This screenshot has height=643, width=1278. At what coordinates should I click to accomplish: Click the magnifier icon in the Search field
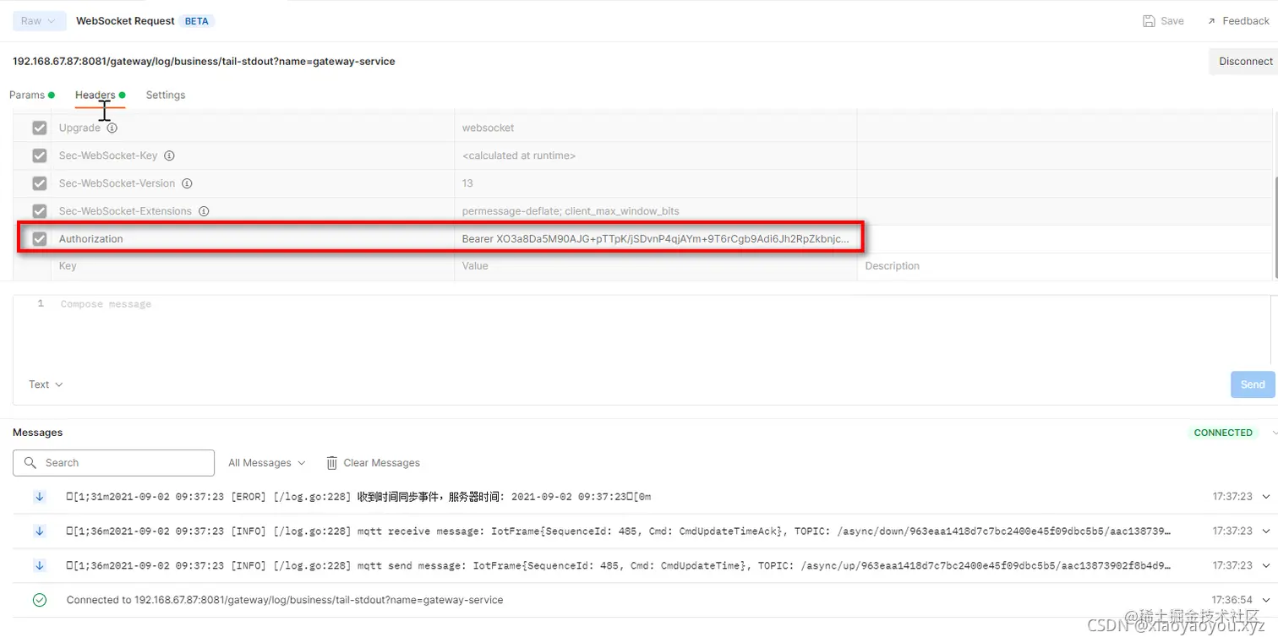click(30, 463)
